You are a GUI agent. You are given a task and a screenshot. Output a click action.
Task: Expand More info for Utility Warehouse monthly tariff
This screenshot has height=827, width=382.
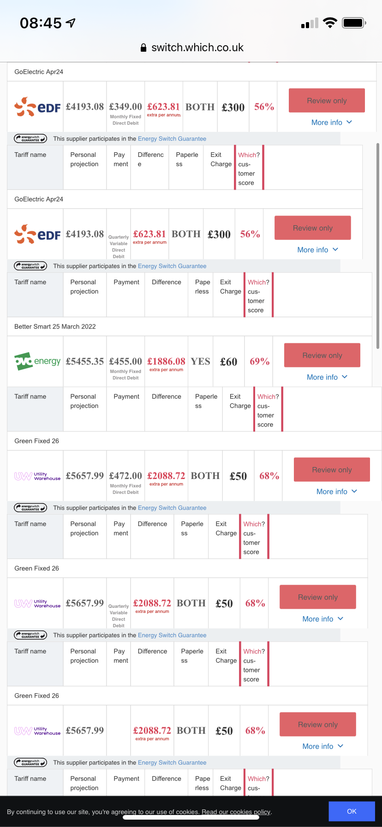(x=337, y=491)
